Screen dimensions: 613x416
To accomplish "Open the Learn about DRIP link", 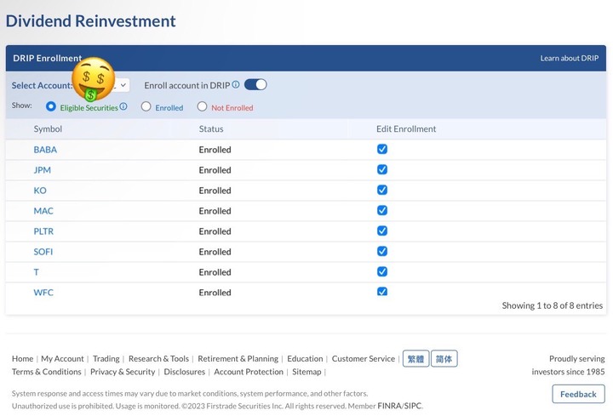I will pos(570,58).
